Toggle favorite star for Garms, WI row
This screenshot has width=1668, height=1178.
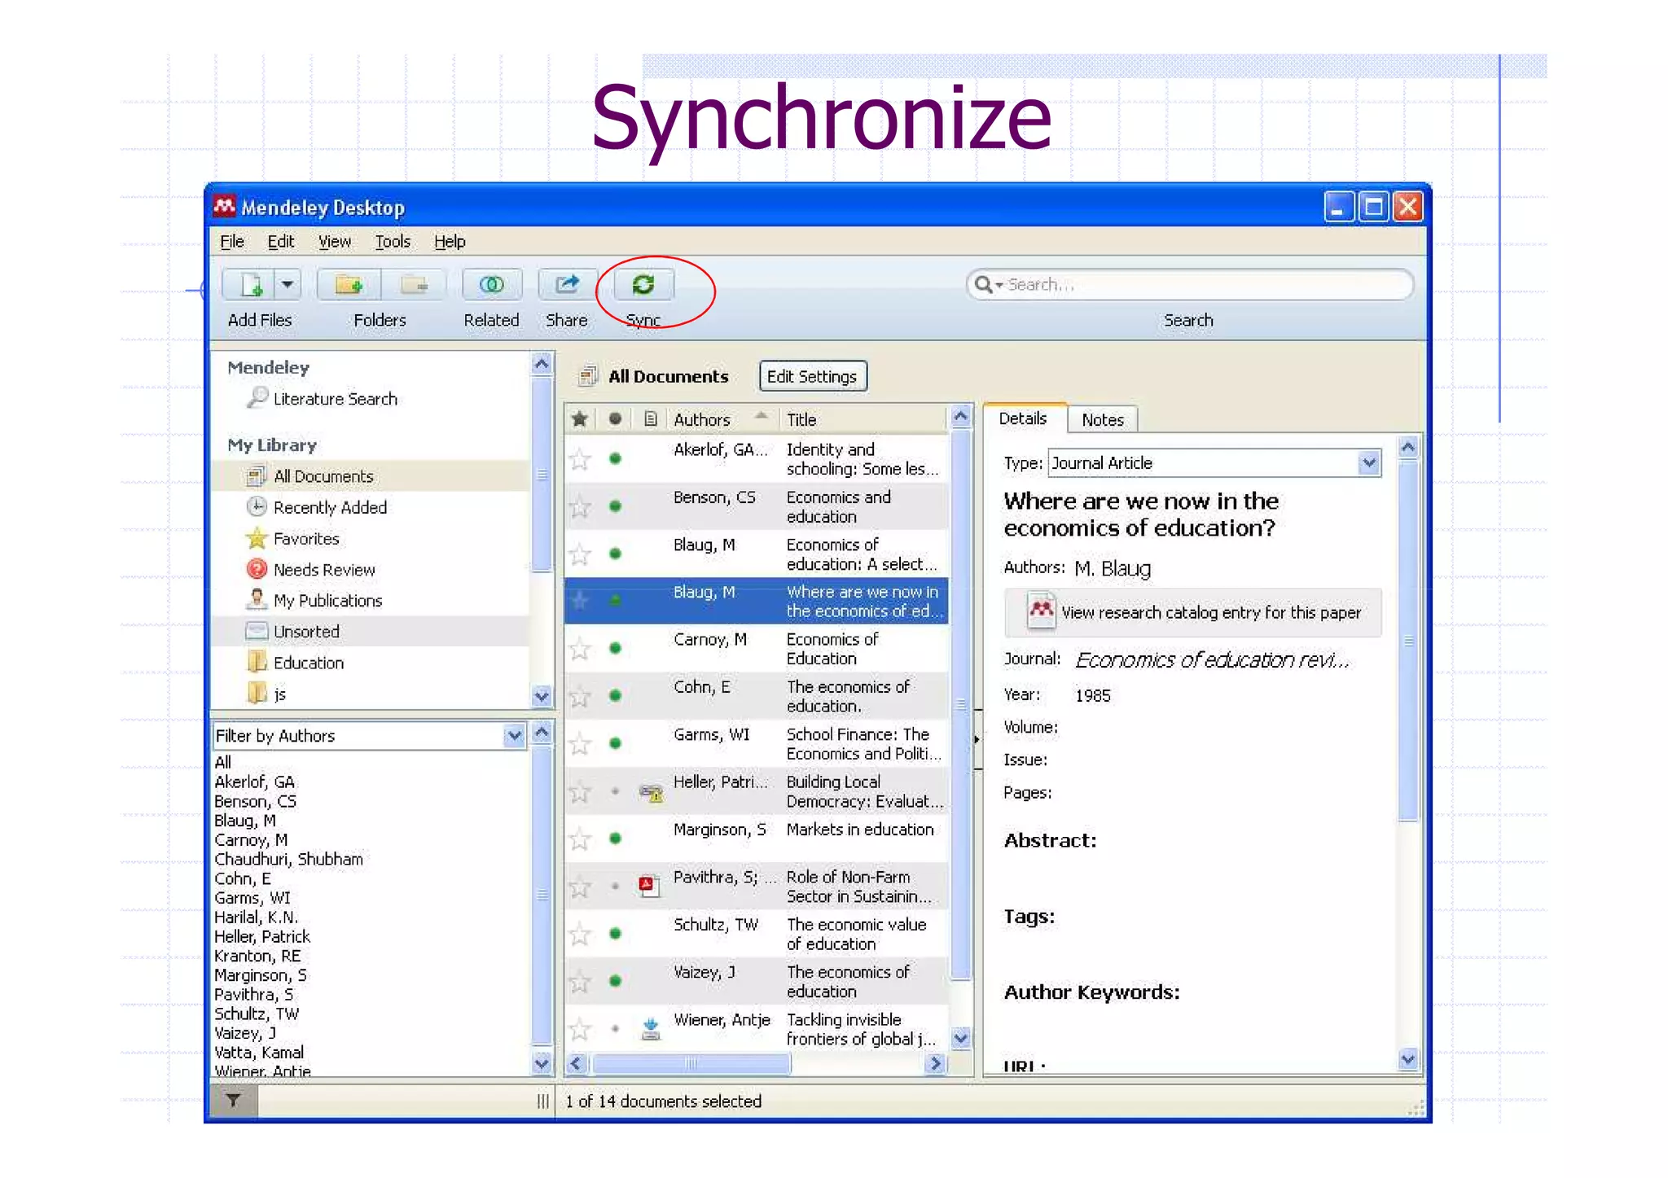click(x=580, y=744)
